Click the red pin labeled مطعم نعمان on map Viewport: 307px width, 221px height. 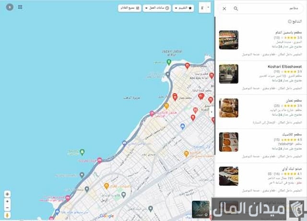tap(175, 97)
